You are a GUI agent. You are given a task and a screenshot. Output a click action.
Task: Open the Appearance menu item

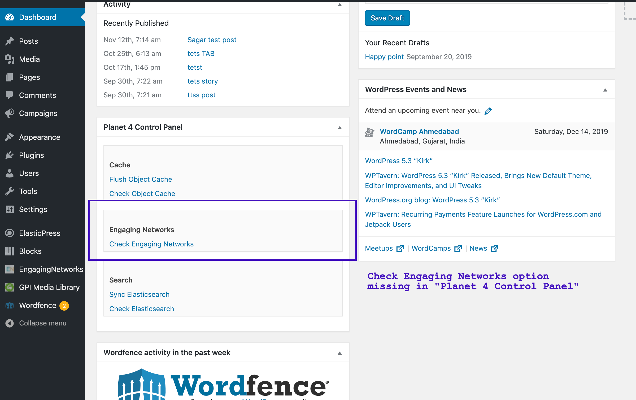[42, 137]
